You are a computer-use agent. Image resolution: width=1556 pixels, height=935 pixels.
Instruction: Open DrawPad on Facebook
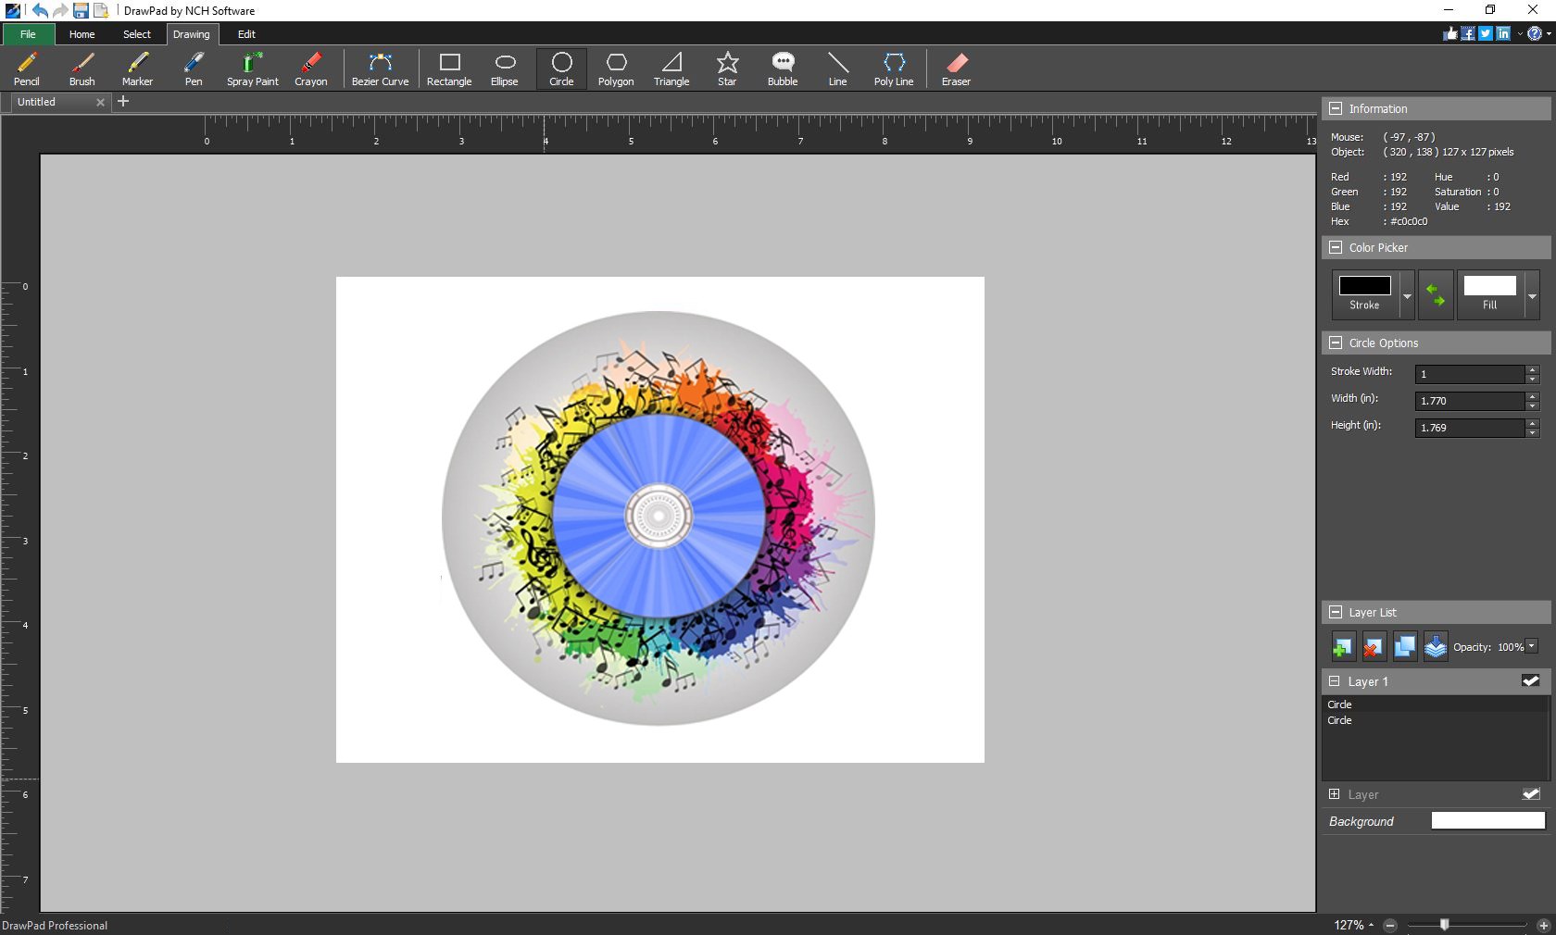click(x=1467, y=33)
